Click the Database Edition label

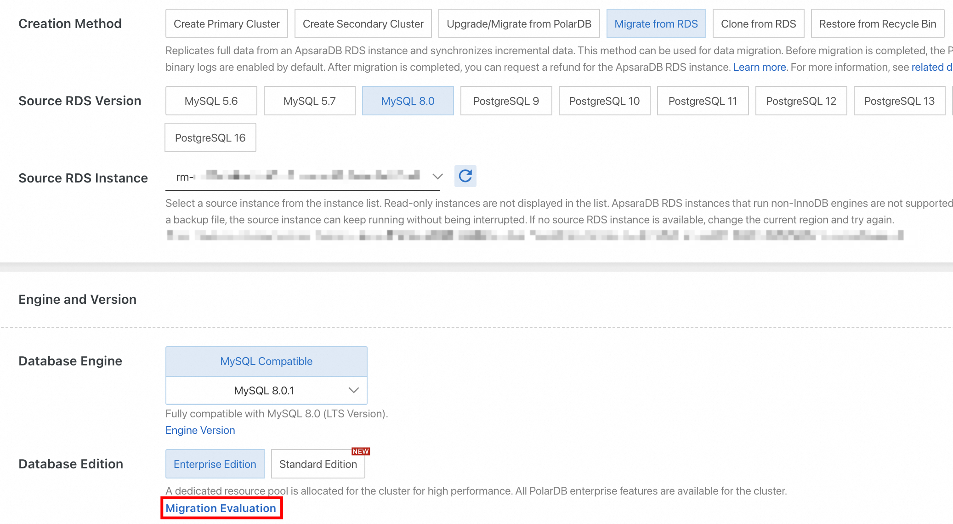(x=70, y=464)
